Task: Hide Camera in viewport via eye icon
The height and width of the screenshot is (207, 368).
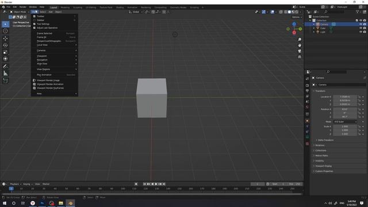Action: [x=361, y=24]
